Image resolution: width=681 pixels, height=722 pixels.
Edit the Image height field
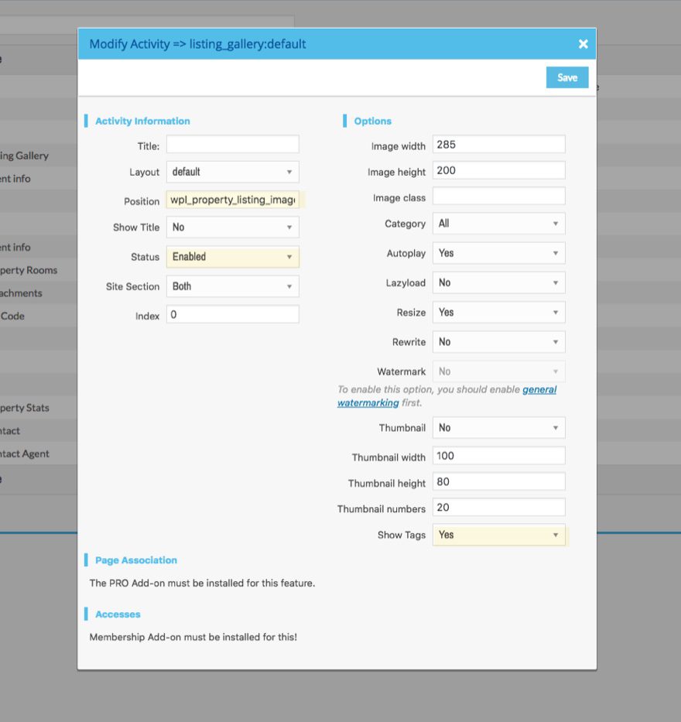coord(498,170)
